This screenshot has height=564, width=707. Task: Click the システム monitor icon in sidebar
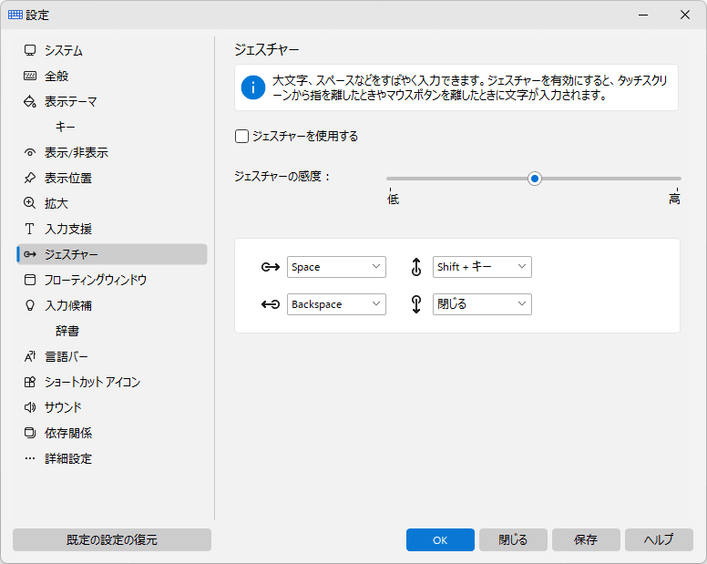coord(30,50)
